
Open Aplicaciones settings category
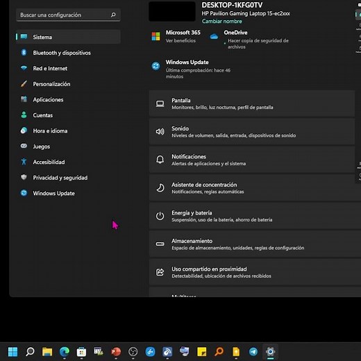68,100
